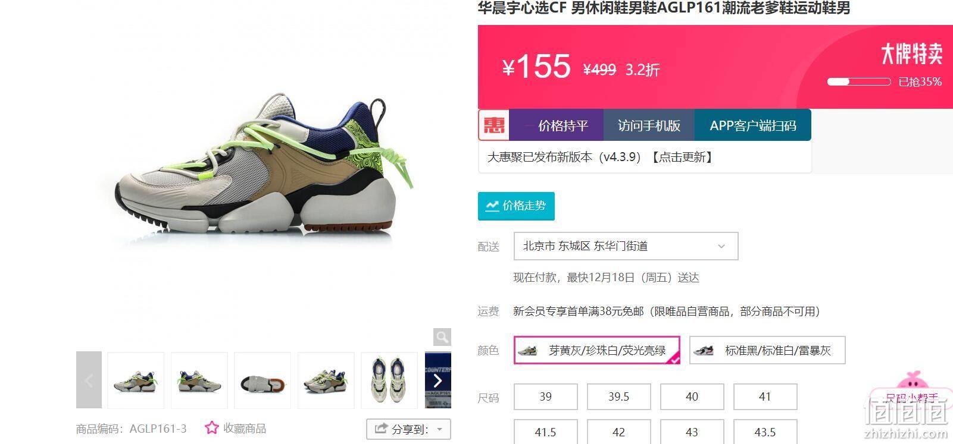Select color 芽黄灰/珍珠白/荧光亮绿
The height and width of the screenshot is (444, 953).
tap(597, 351)
